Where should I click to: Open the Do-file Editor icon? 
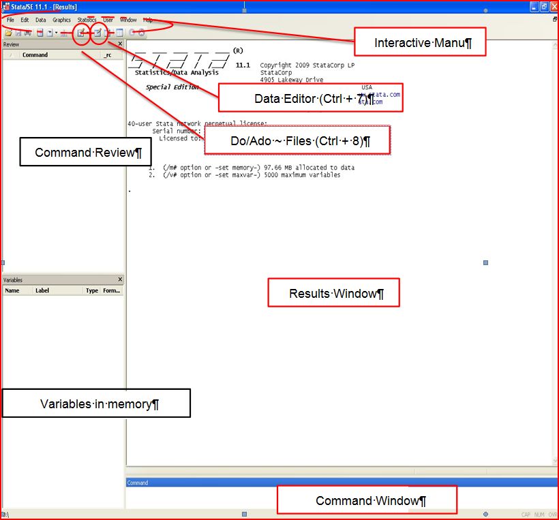(x=81, y=33)
